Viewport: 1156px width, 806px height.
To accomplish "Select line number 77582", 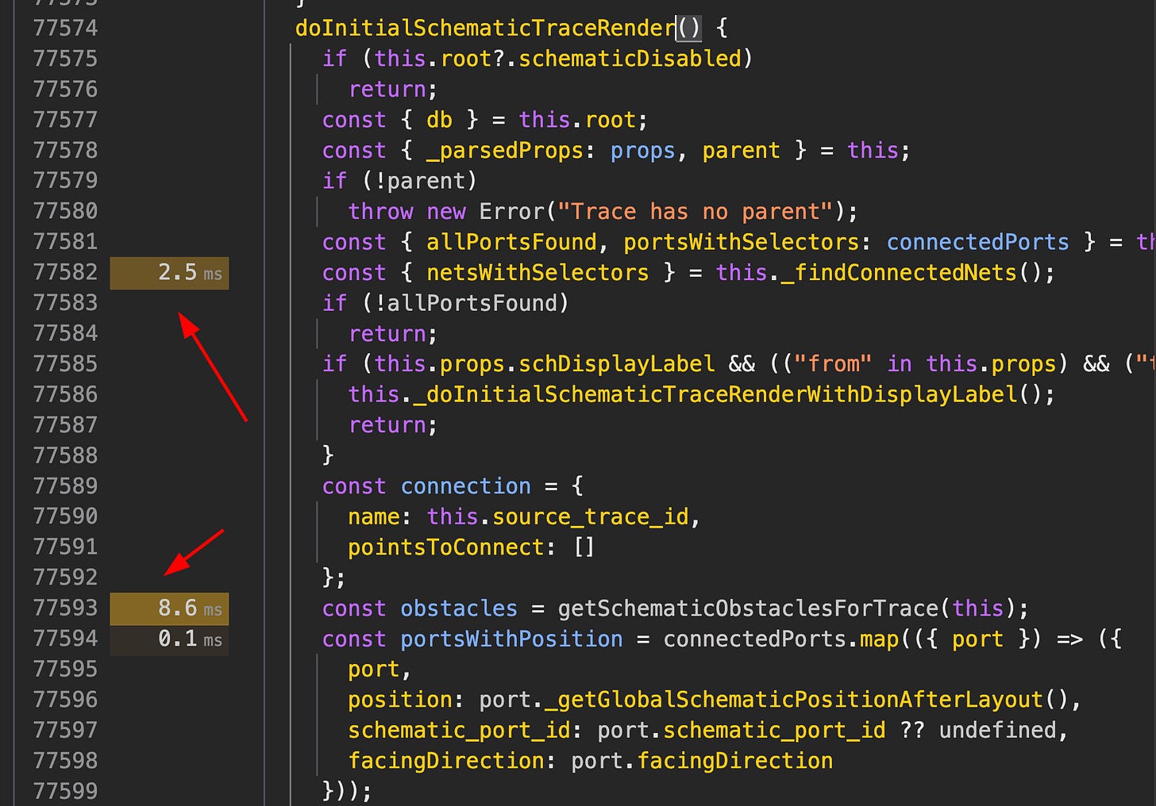I will 65,272.
